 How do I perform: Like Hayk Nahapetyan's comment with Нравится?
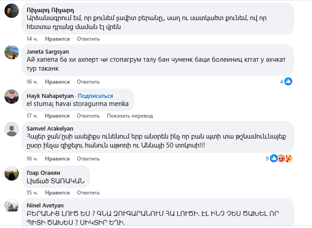(57, 116)
